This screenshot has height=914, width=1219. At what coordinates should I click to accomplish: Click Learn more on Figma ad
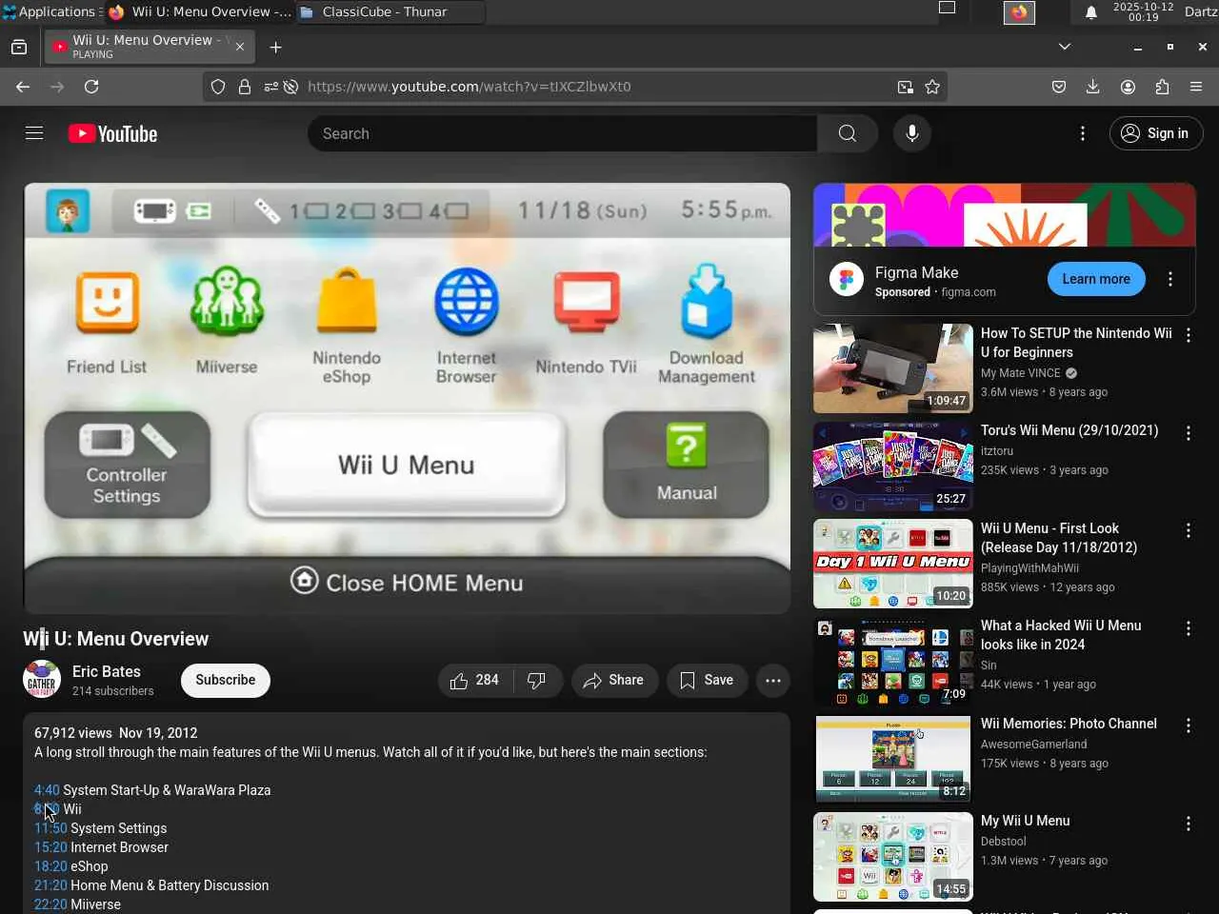(1096, 279)
